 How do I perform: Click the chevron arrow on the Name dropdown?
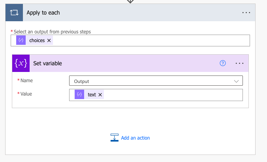point(237,81)
